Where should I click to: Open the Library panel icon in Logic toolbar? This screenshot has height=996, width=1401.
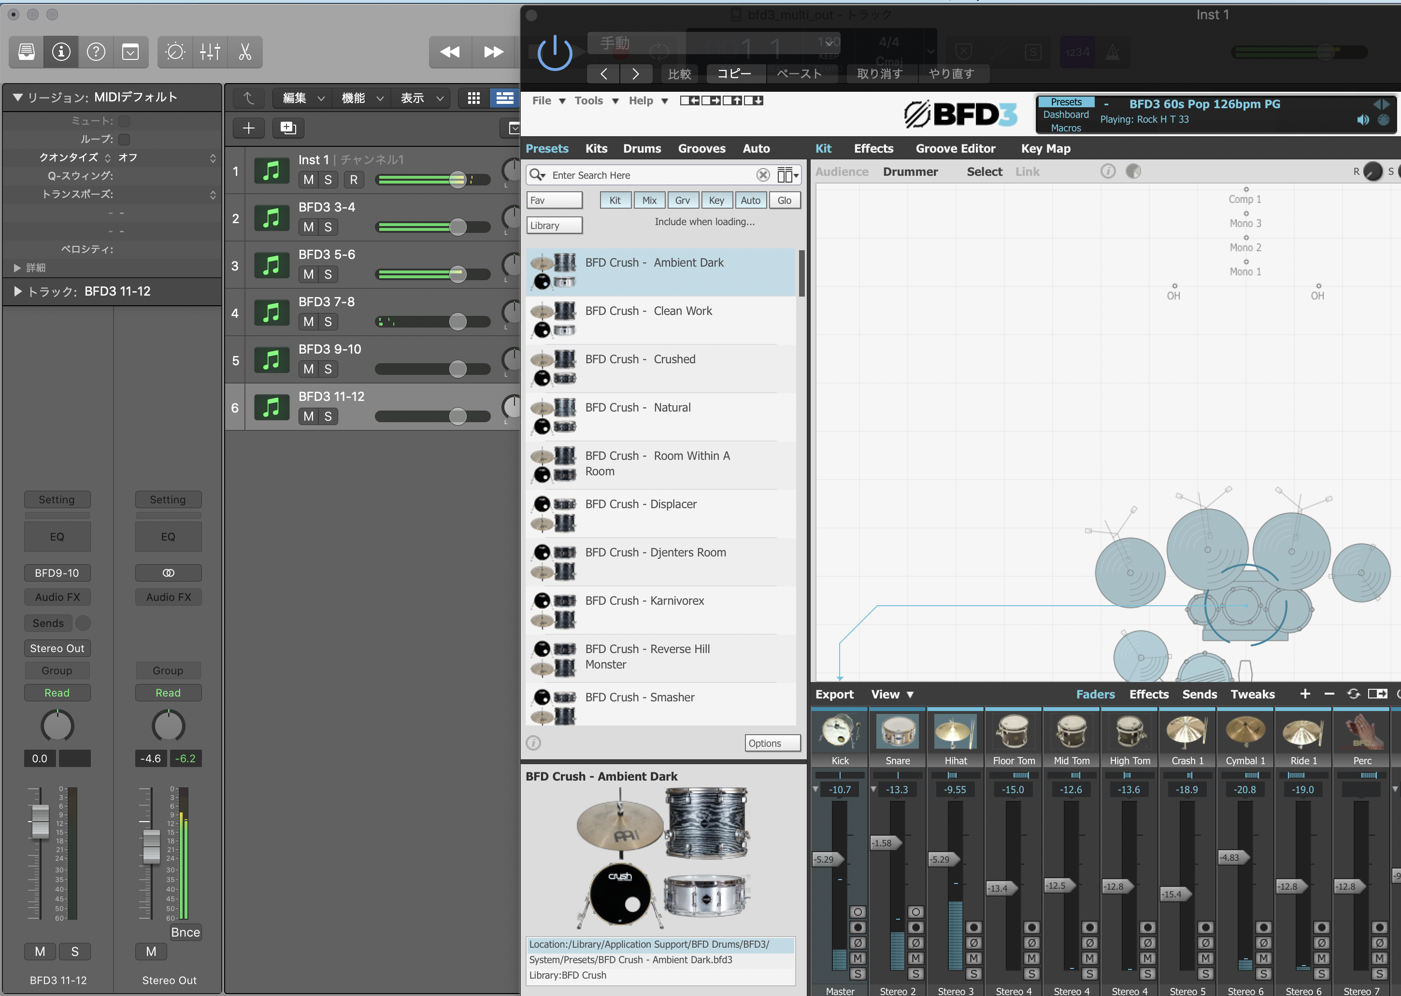[27, 52]
